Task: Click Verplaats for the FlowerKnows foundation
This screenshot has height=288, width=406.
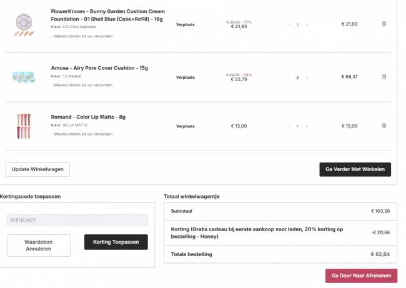Action: click(185, 24)
